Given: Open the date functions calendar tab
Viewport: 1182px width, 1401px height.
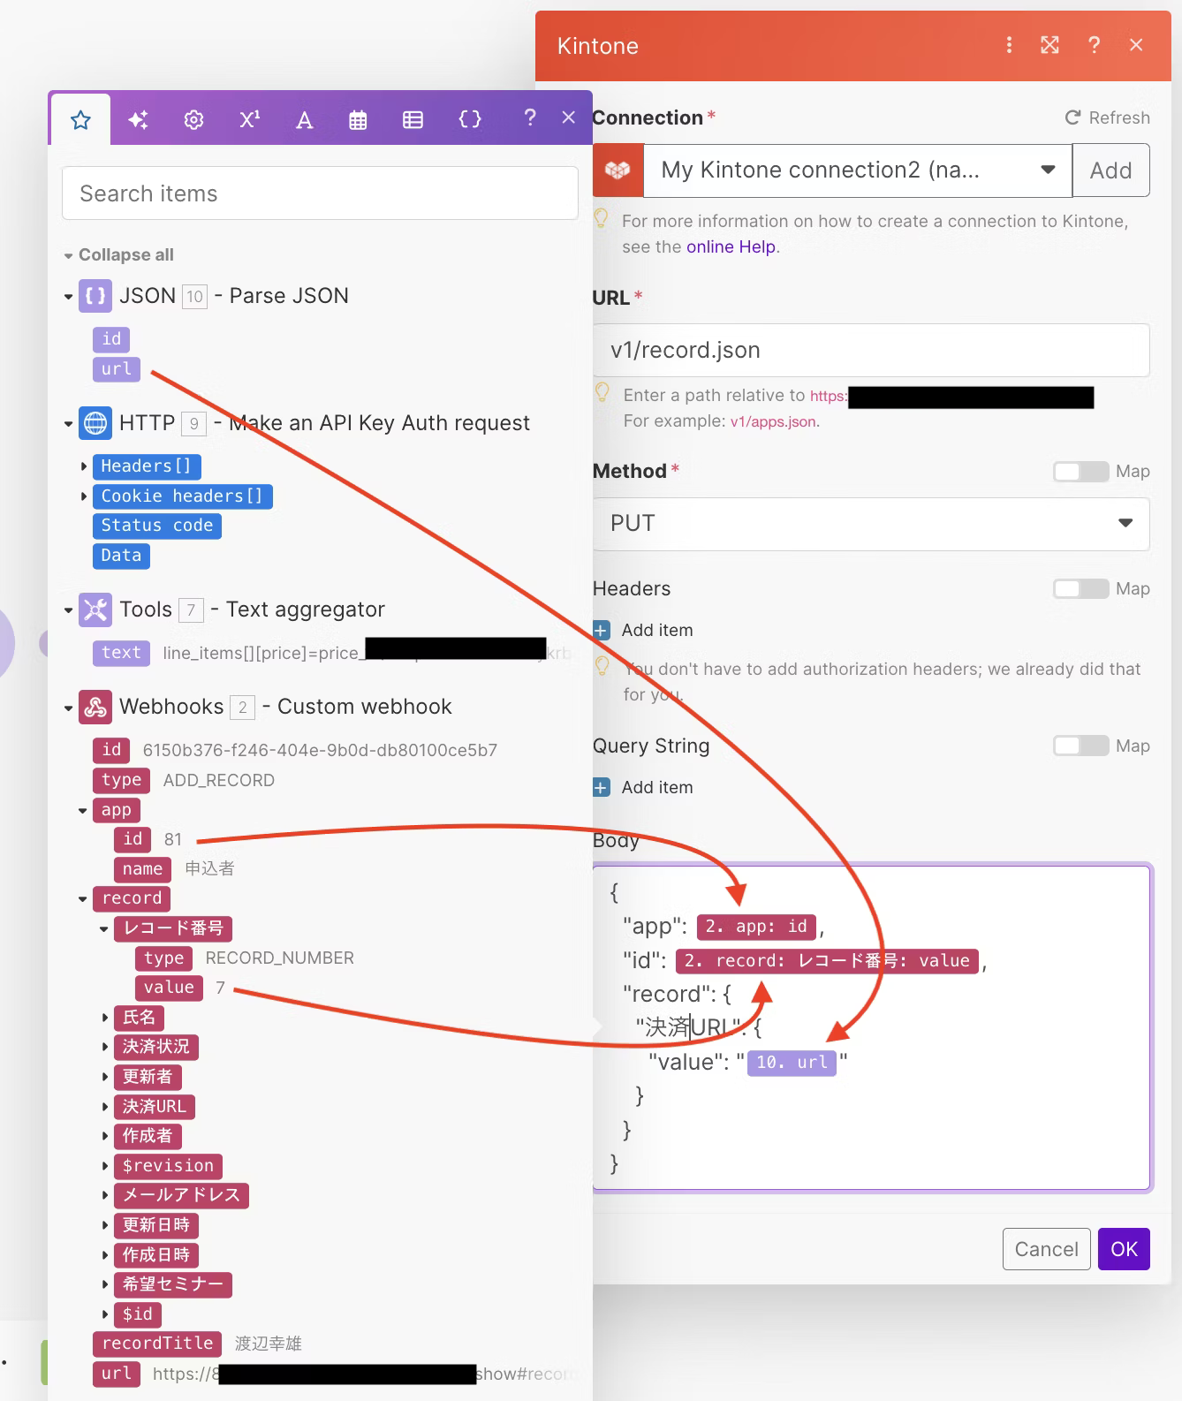Looking at the screenshot, I should pyautogui.click(x=358, y=119).
